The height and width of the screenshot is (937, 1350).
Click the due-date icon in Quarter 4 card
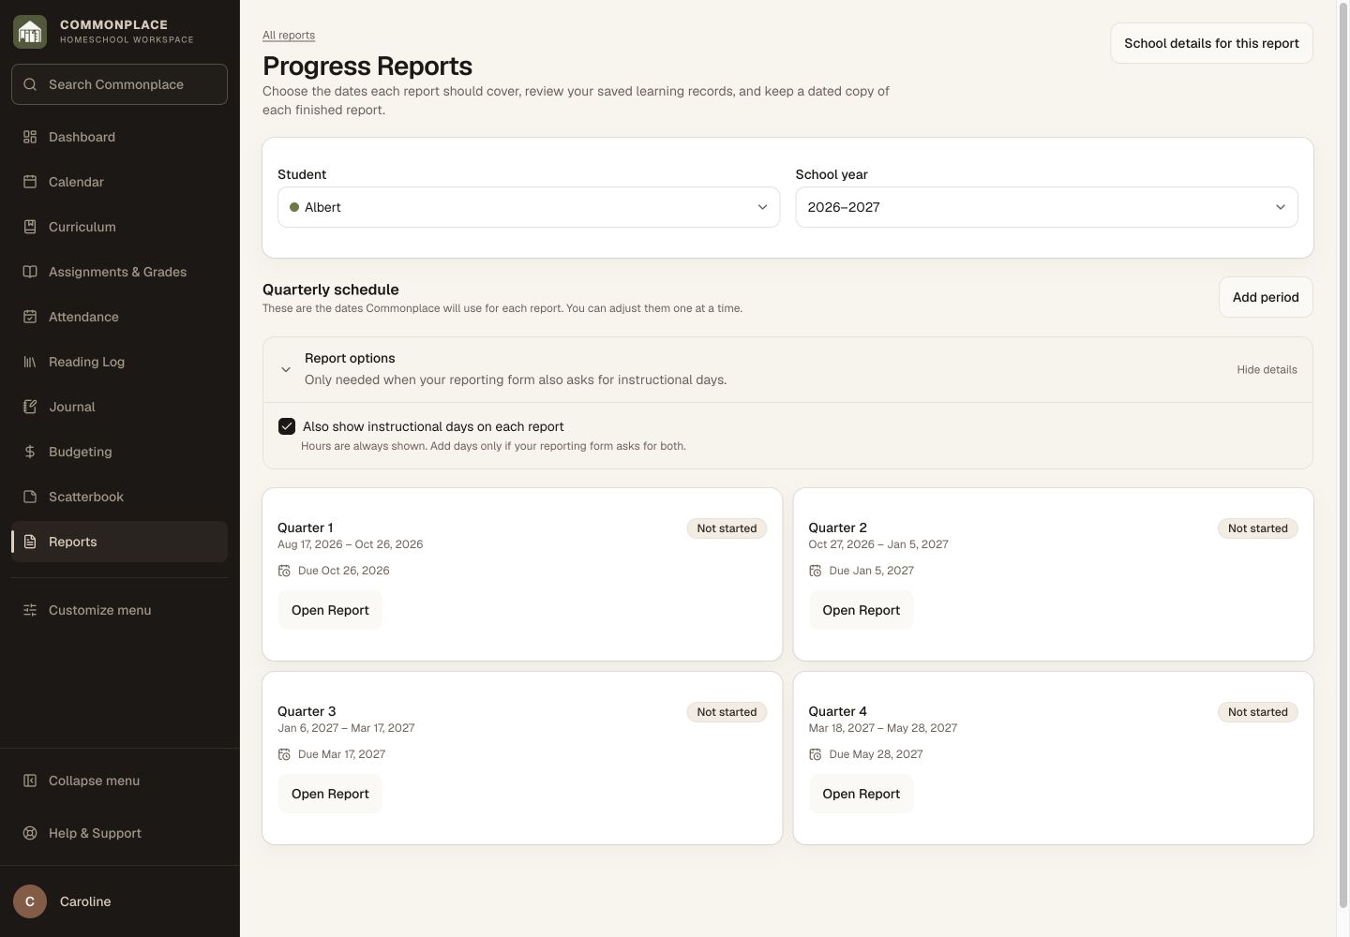click(x=816, y=754)
